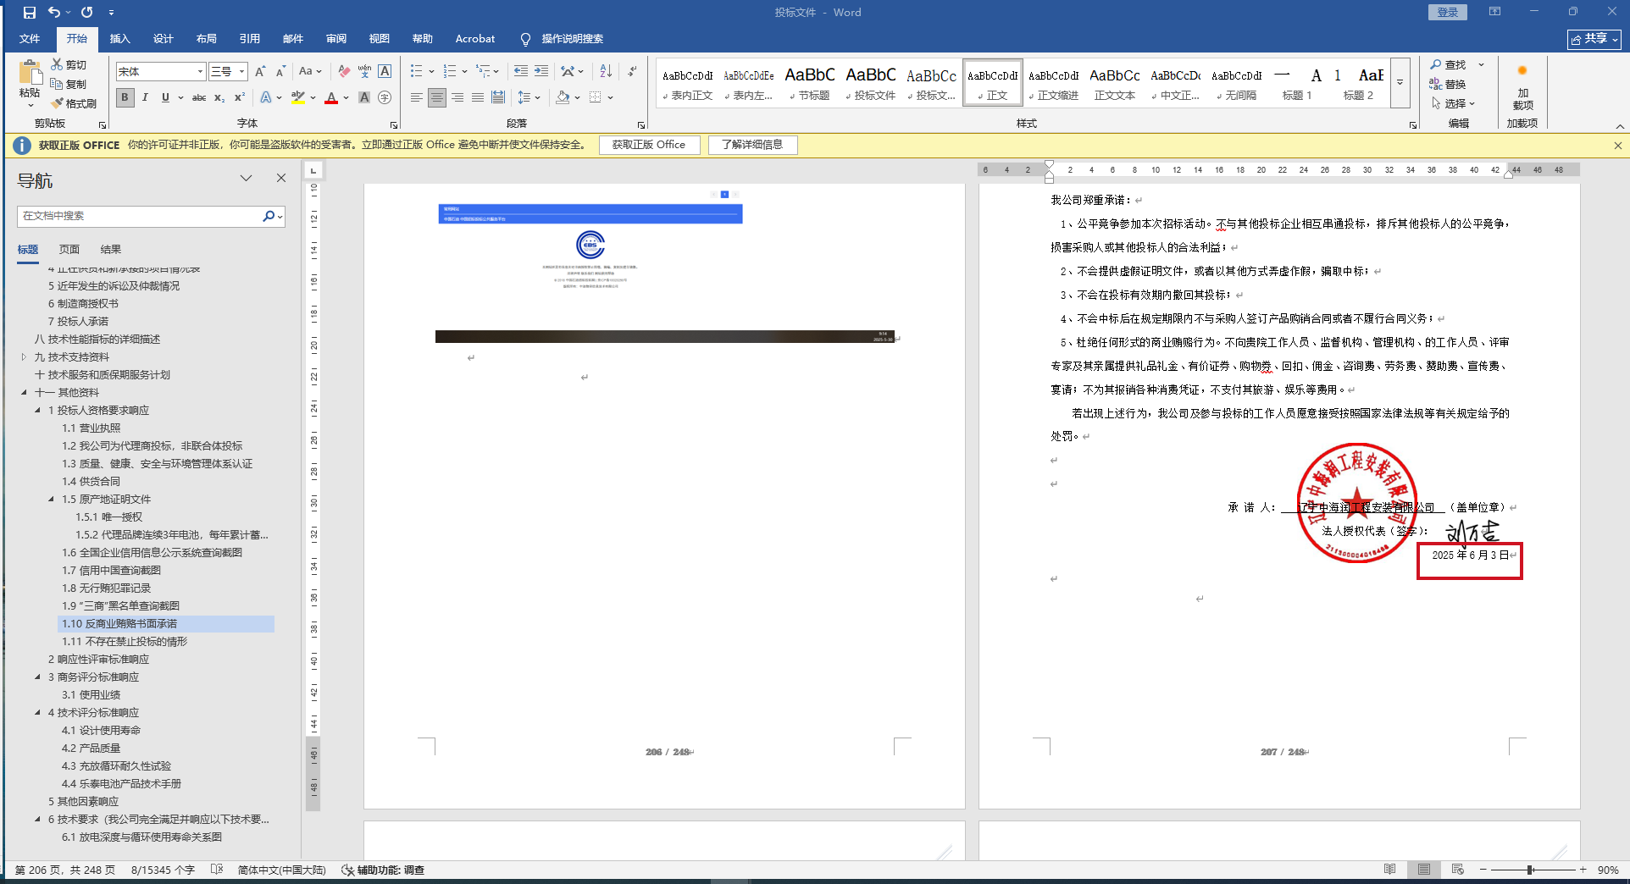Click the text highlight color swatch
Screen dimensions: 1630x884
tap(297, 97)
